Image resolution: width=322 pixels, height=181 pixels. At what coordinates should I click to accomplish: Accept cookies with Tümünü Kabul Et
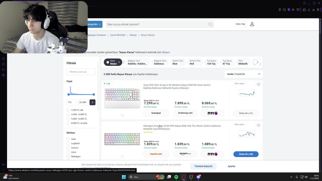click(203, 166)
